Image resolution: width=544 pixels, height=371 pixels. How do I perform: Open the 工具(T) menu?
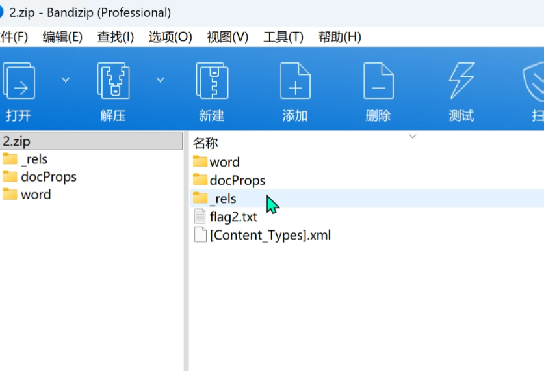283,37
